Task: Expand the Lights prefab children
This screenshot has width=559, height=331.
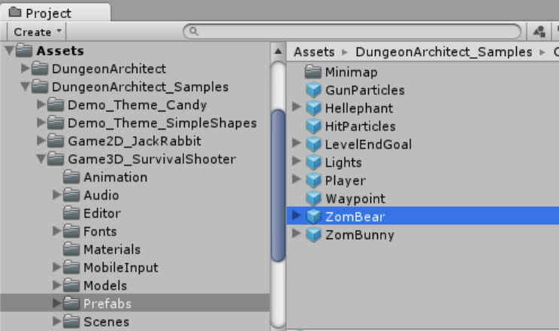Action: click(296, 161)
